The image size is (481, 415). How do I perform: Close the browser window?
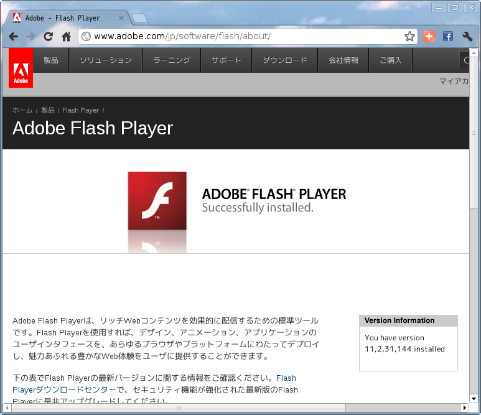(471, 7)
